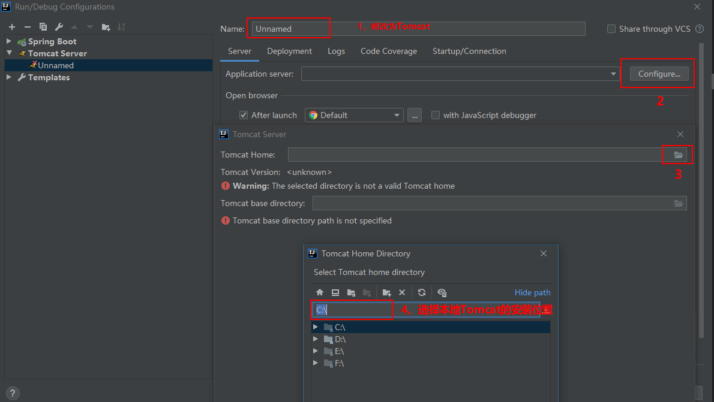Uncheck After launch checkbox
This screenshot has height=402, width=714.
pos(244,115)
